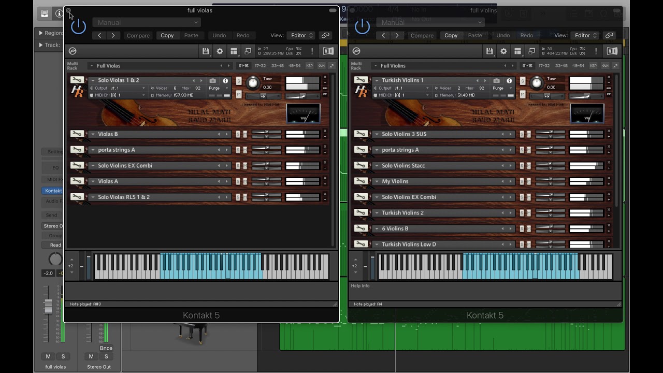This screenshot has height=373, width=663.
Task: Show info for Solo Violas 1 & 2
Action: (225, 81)
